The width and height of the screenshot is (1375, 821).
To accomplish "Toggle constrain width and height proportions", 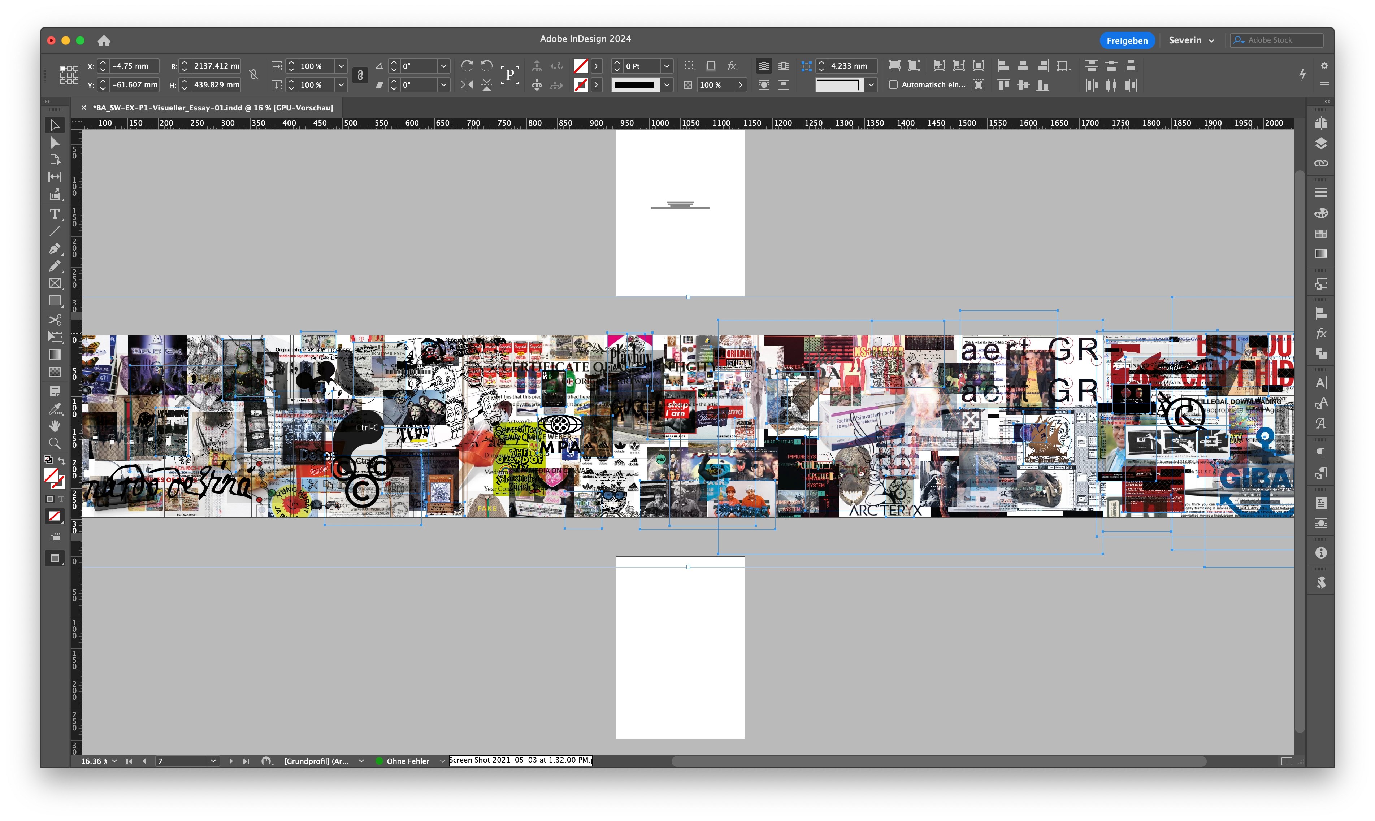I will coord(253,75).
